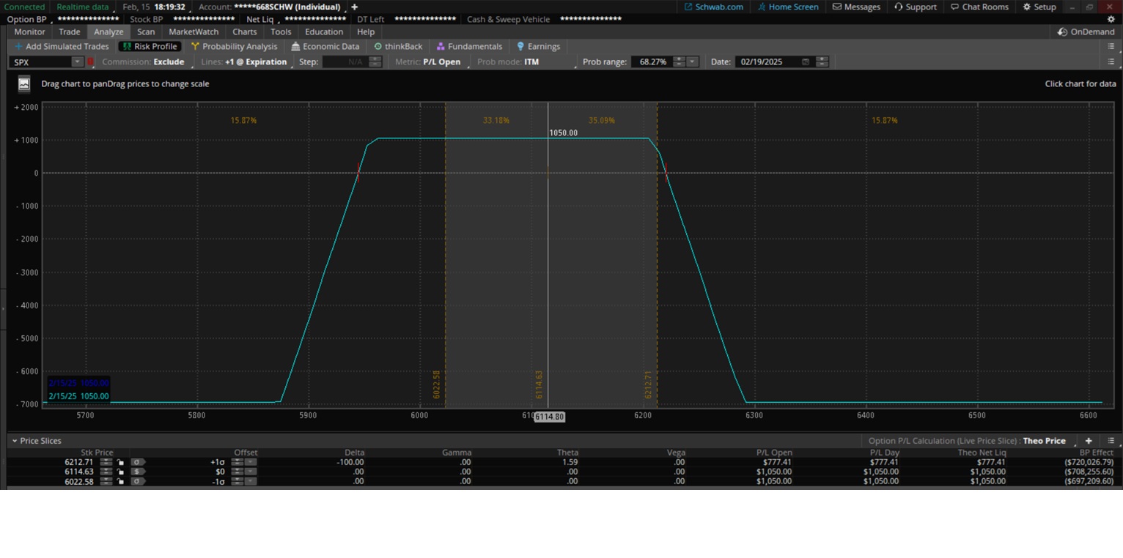Viewport: 1123px width, 558px height.
Task: Click the account settings gear below Setup
Action: click(1111, 20)
